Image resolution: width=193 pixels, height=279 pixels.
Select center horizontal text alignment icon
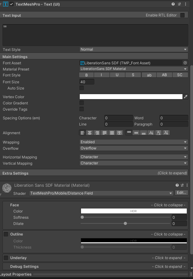coord(90,133)
